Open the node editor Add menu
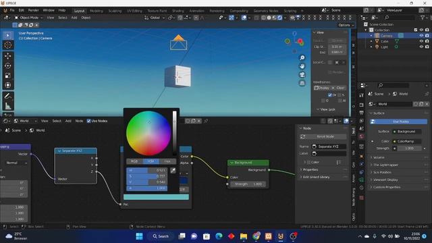 coord(68,121)
